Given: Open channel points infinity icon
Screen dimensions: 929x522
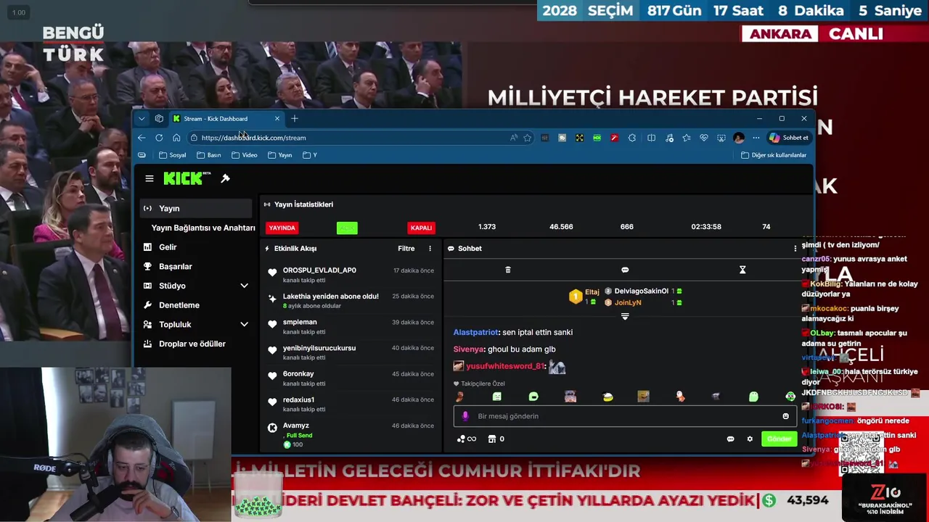Looking at the screenshot, I should pos(466,439).
